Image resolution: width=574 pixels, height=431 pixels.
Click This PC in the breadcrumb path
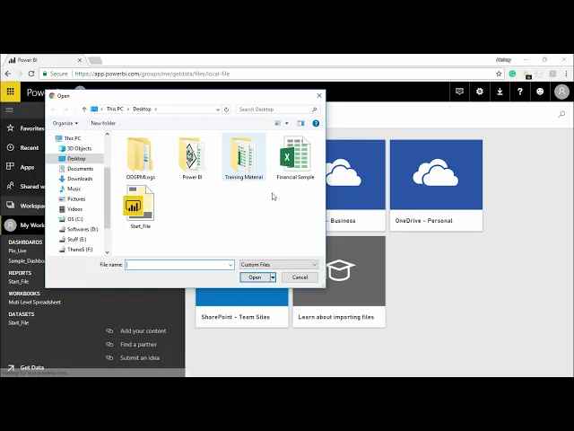(x=115, y=110)
